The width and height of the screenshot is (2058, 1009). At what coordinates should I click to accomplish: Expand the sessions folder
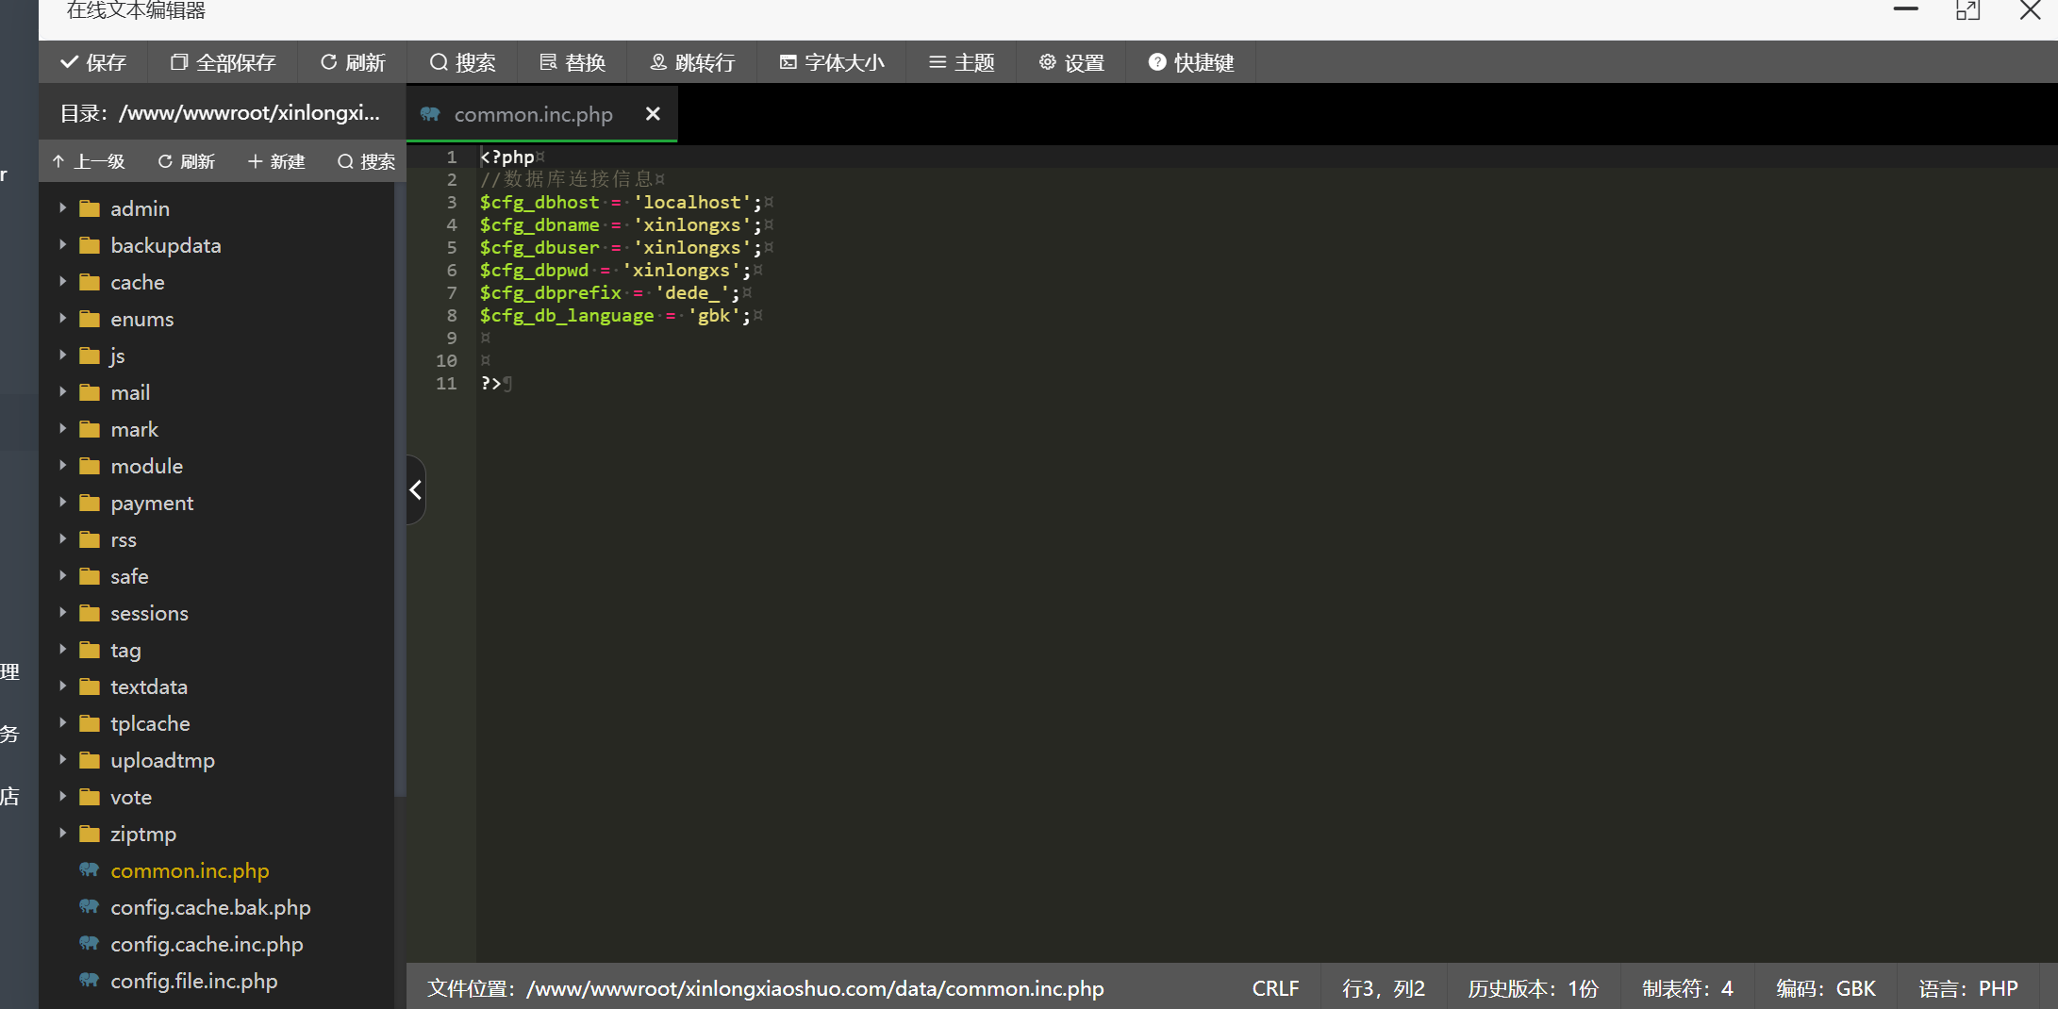62,613
